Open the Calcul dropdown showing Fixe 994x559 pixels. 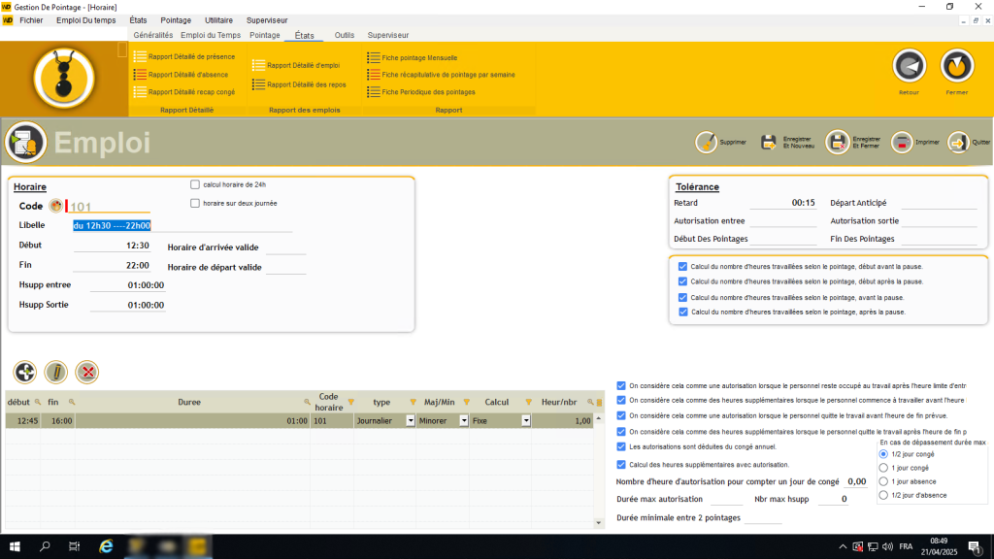point(526,421)
